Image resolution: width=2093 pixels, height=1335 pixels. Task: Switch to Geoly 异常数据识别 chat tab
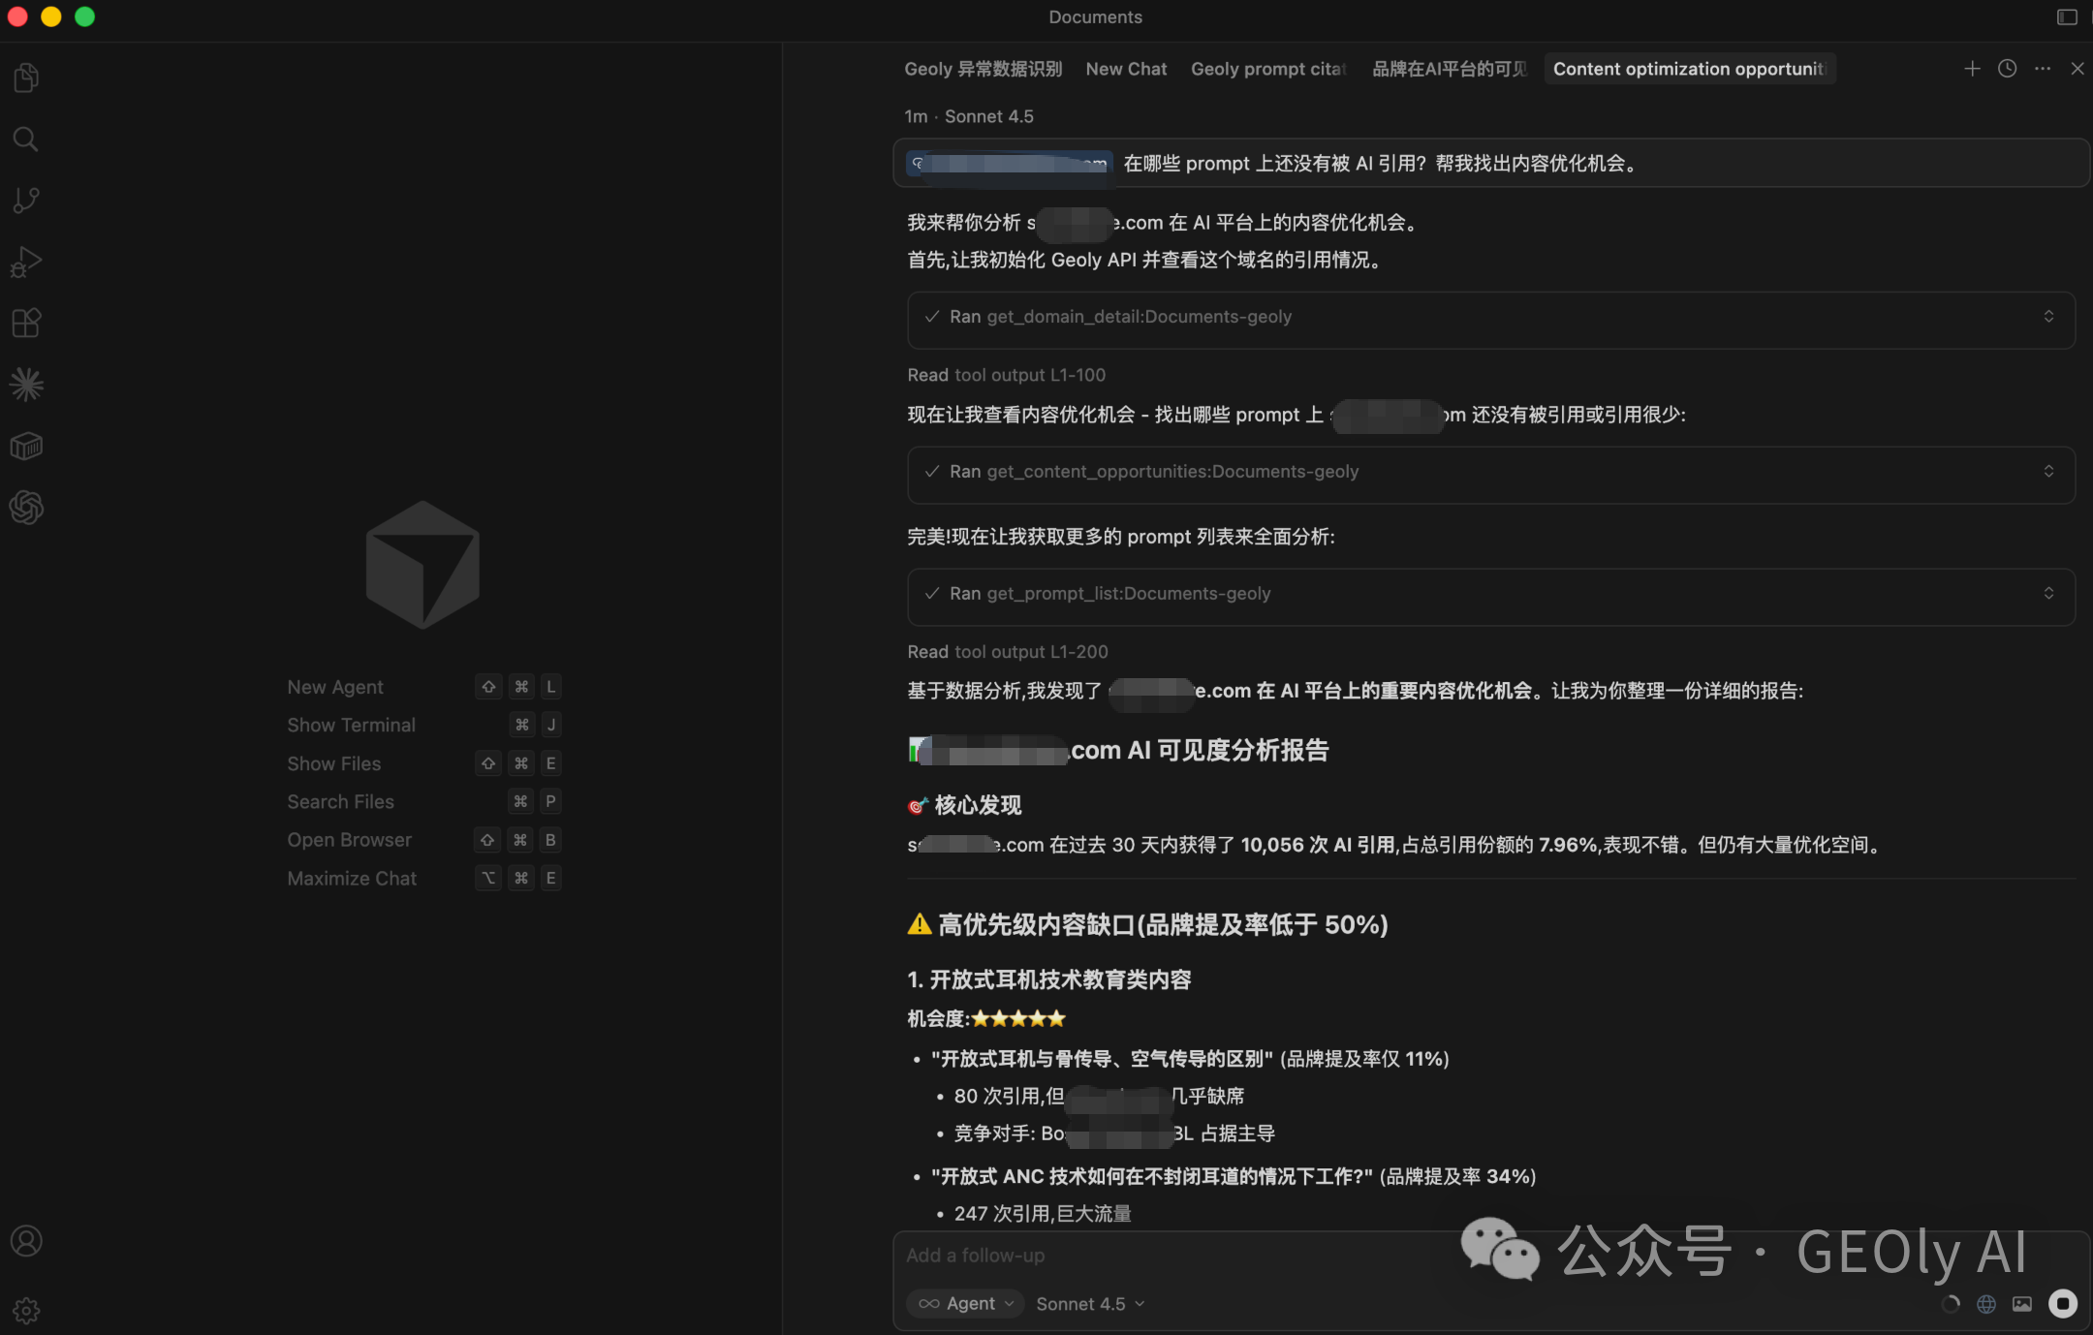tap(984, 69)
